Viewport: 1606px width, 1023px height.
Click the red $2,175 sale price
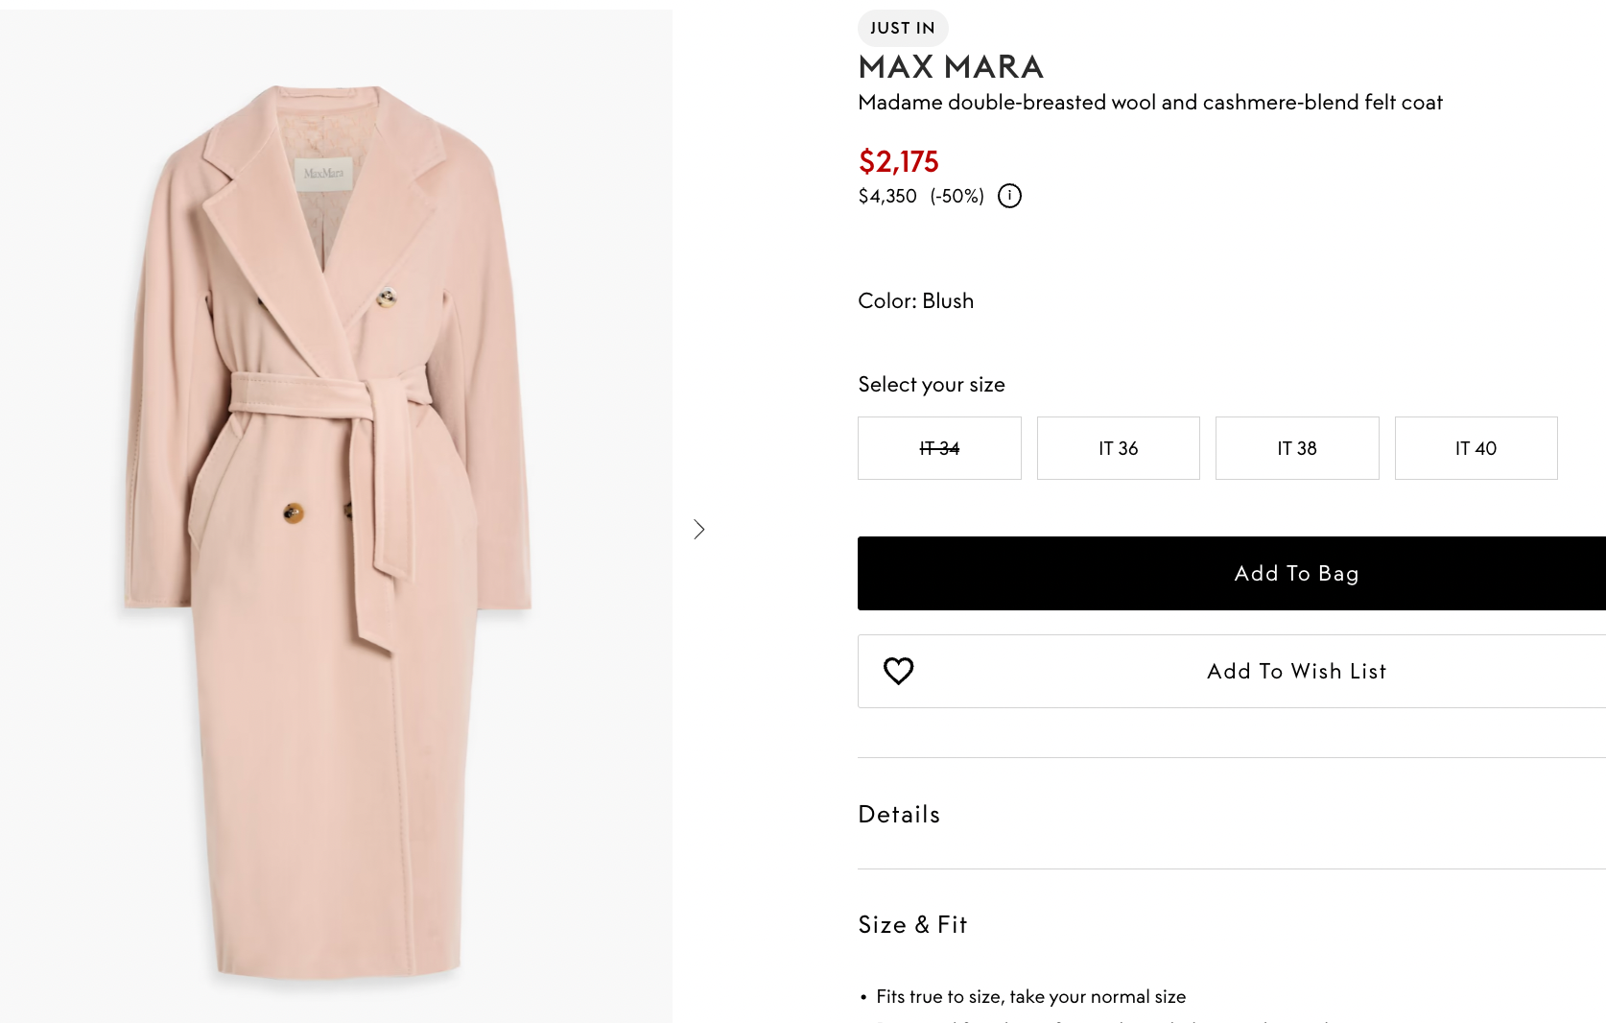coord(898,161)
